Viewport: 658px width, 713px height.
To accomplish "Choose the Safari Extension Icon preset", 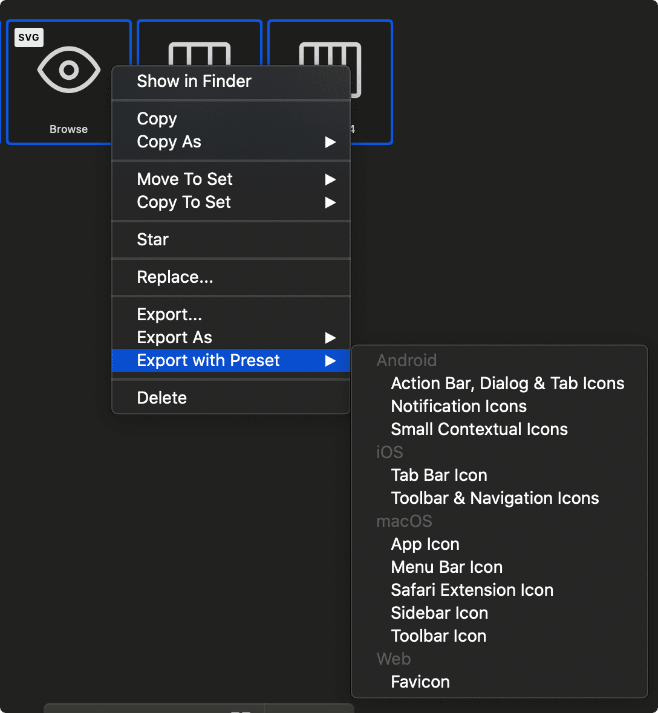I will tap(472, 590).
